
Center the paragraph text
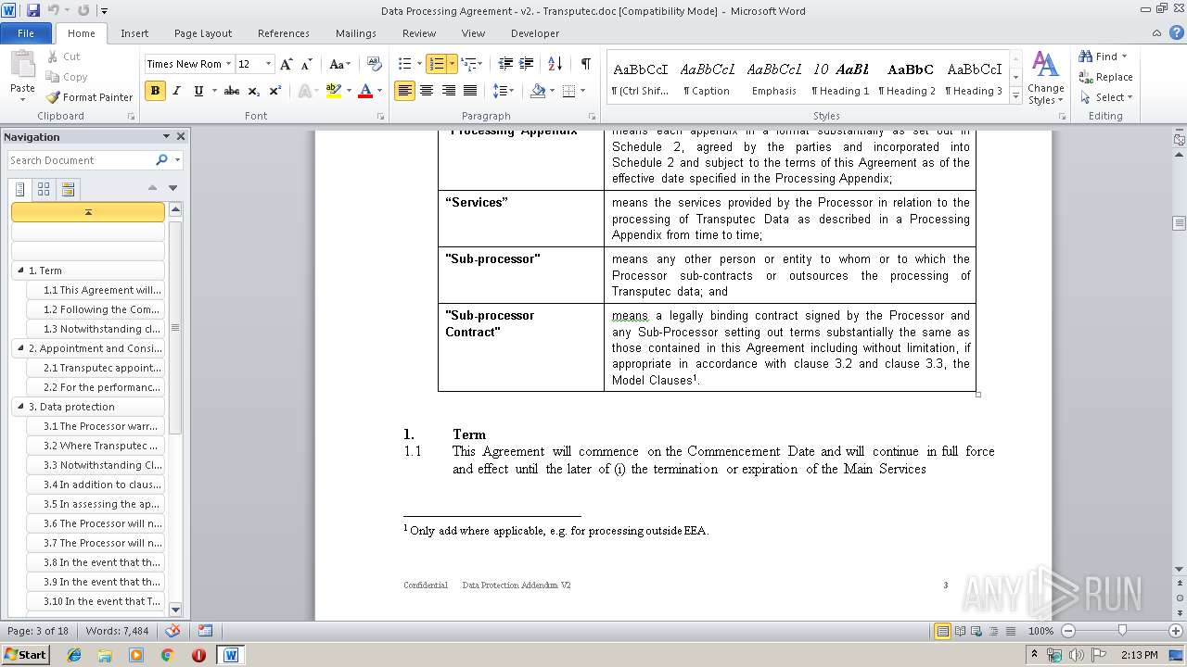(x=427, y=91)
